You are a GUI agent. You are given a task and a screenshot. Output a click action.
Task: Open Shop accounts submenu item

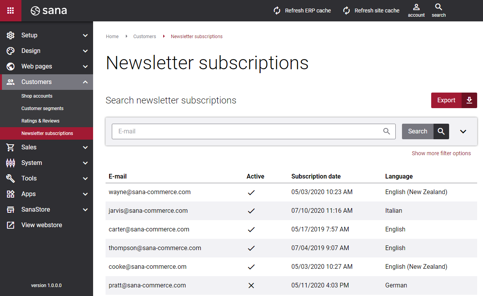37,96
